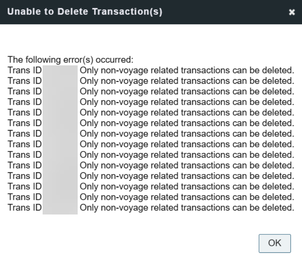Close the Unable to Delete Transaction(s) dialog

[292, 12]
